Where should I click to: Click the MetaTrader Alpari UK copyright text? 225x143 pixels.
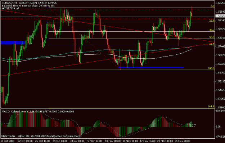pos(41,136)
